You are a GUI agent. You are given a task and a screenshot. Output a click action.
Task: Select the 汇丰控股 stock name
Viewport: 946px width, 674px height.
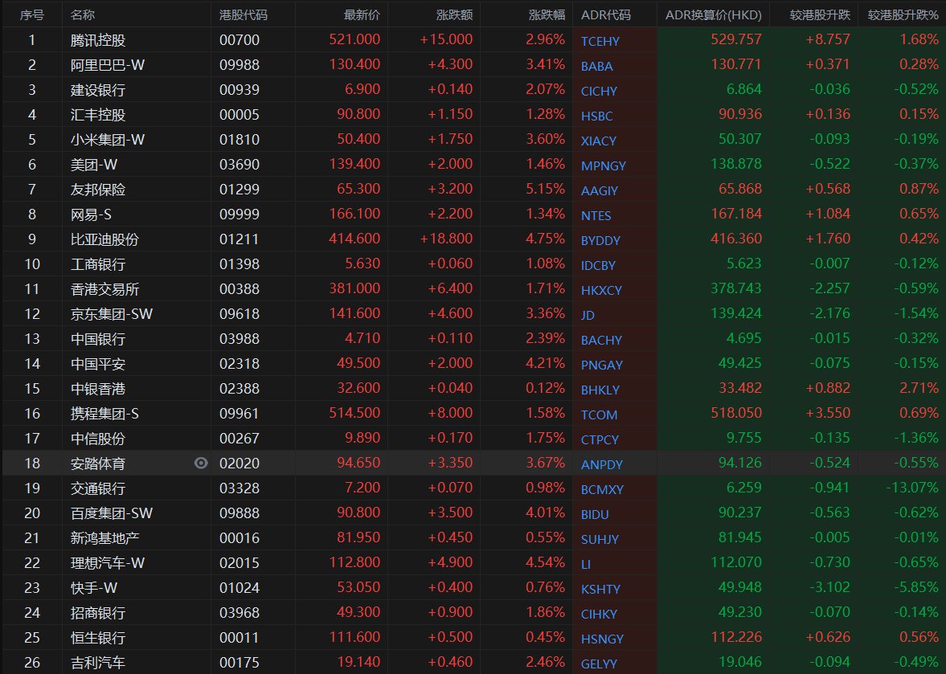pos(98,115)
